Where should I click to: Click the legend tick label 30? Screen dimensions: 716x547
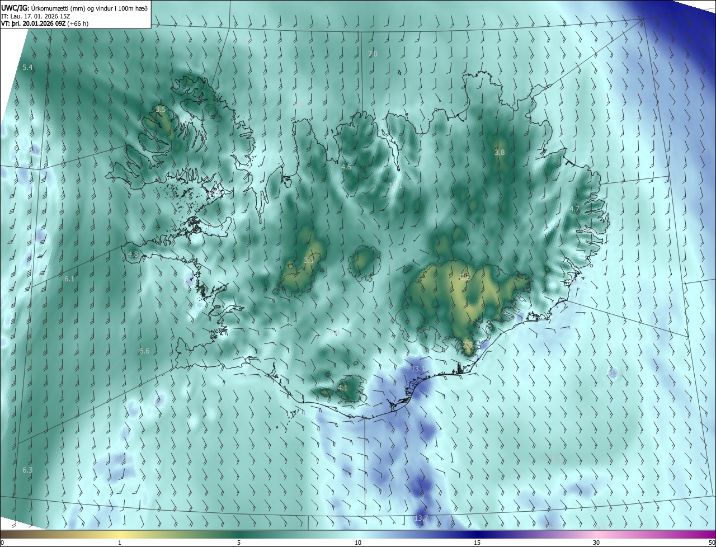tap(596, 543)
